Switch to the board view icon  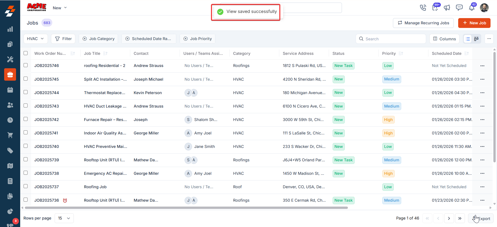click(476, 39)
